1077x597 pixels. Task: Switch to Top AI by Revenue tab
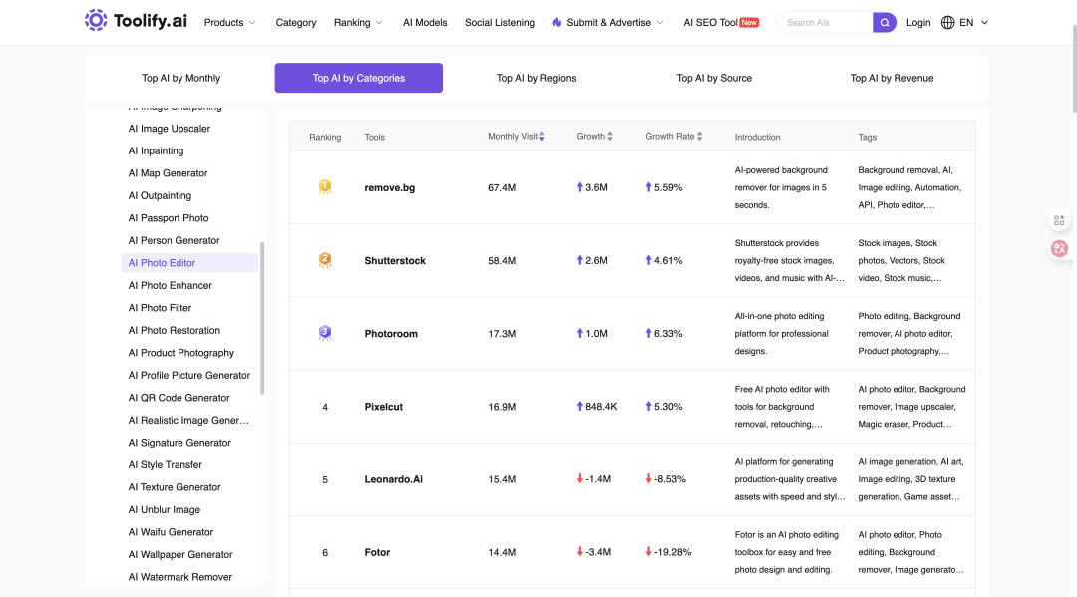click(892, 78)
